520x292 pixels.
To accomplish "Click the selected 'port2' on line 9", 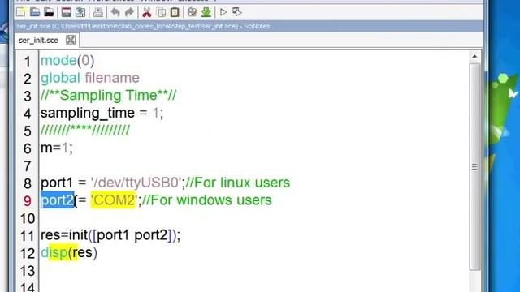I will coord(58,200).
